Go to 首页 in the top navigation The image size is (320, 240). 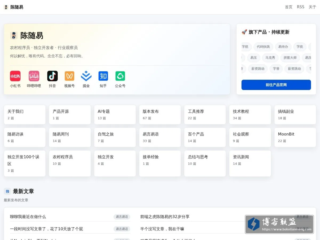289,7
